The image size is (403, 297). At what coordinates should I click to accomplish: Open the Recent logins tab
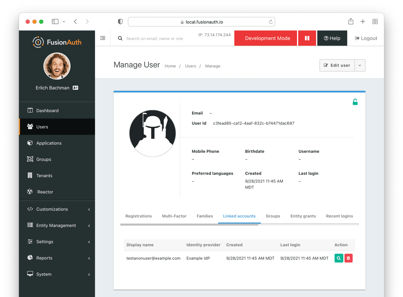coord(339,216)
